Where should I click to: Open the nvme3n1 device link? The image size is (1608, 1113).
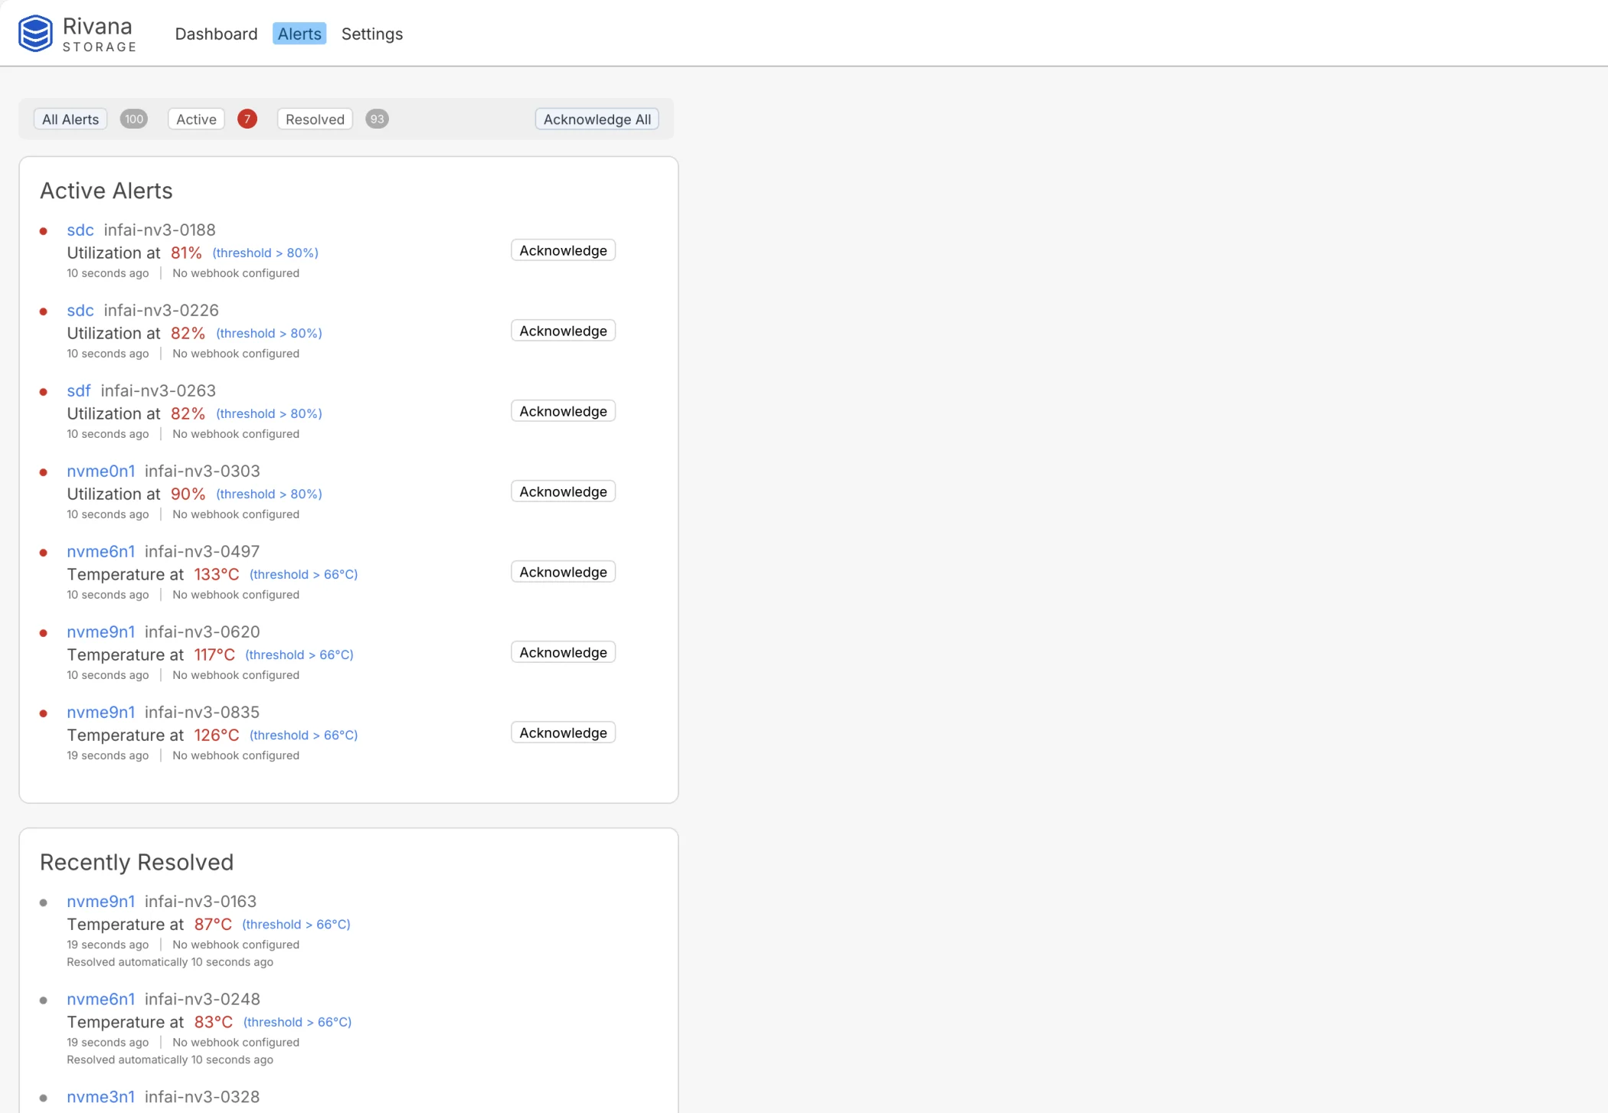pos(100,1097)
